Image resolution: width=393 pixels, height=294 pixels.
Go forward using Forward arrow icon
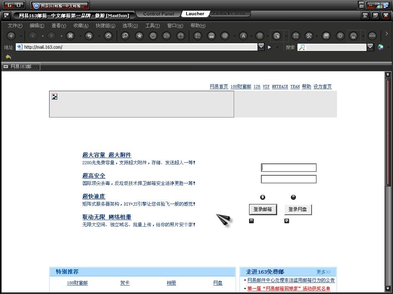coord(52,36)
